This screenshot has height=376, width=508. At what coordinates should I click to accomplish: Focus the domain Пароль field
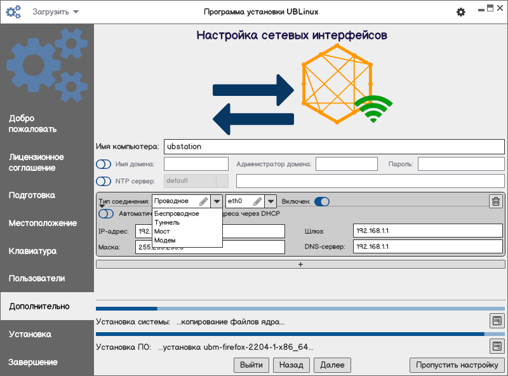coord(461,164)
